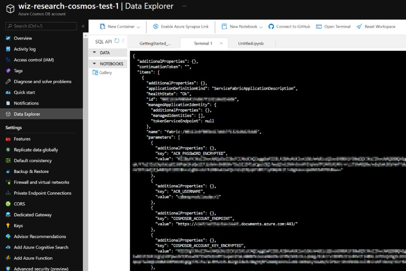Click "COSMOSDB_ACCOUNT_KEY_ENCRYPTED" key in terminal
Image resolution: width=406 pixels, height=271 pixels.
pyautogui.click(x=208, y=246)
